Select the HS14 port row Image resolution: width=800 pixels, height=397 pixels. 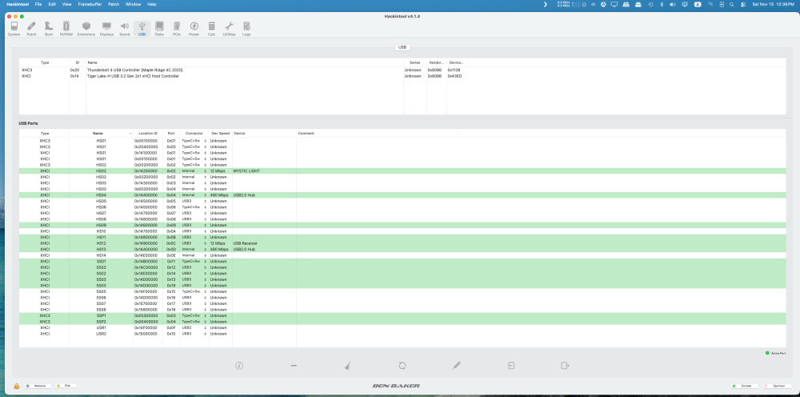[x=402, y=255]
